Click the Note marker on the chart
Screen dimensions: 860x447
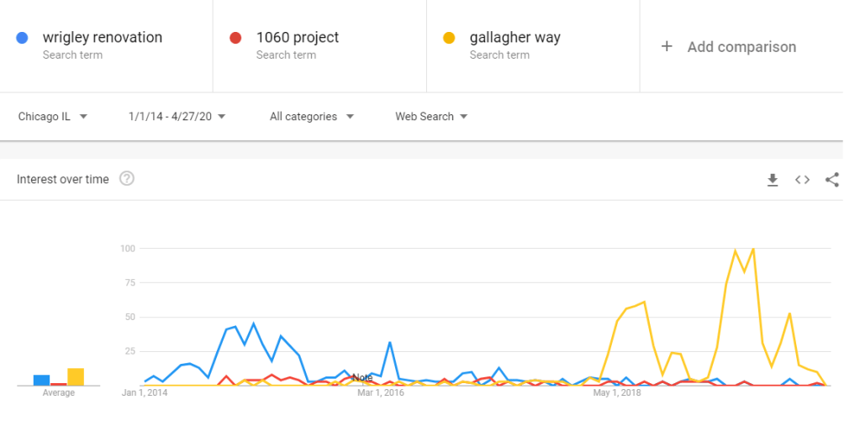coord(362,377)
